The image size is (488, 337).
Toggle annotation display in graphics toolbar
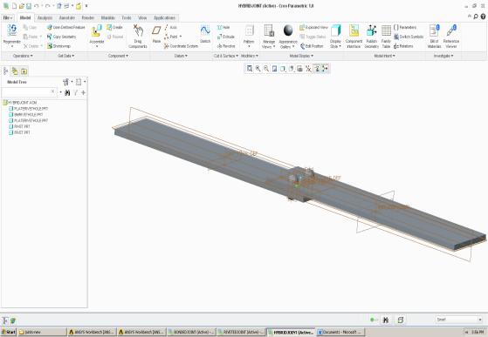317,69
